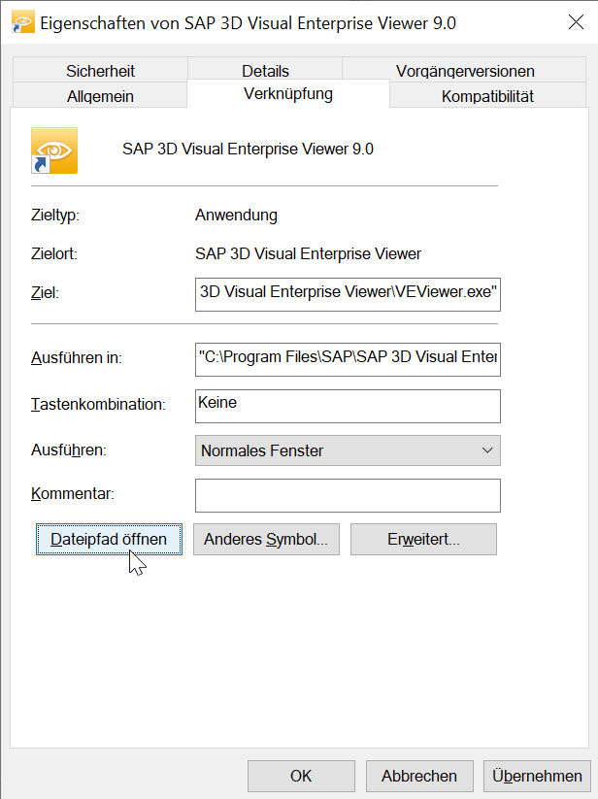This screenshot has width=598, height=799.
Task: Click the Ausführen in label
Action: (x=77, y=357)
